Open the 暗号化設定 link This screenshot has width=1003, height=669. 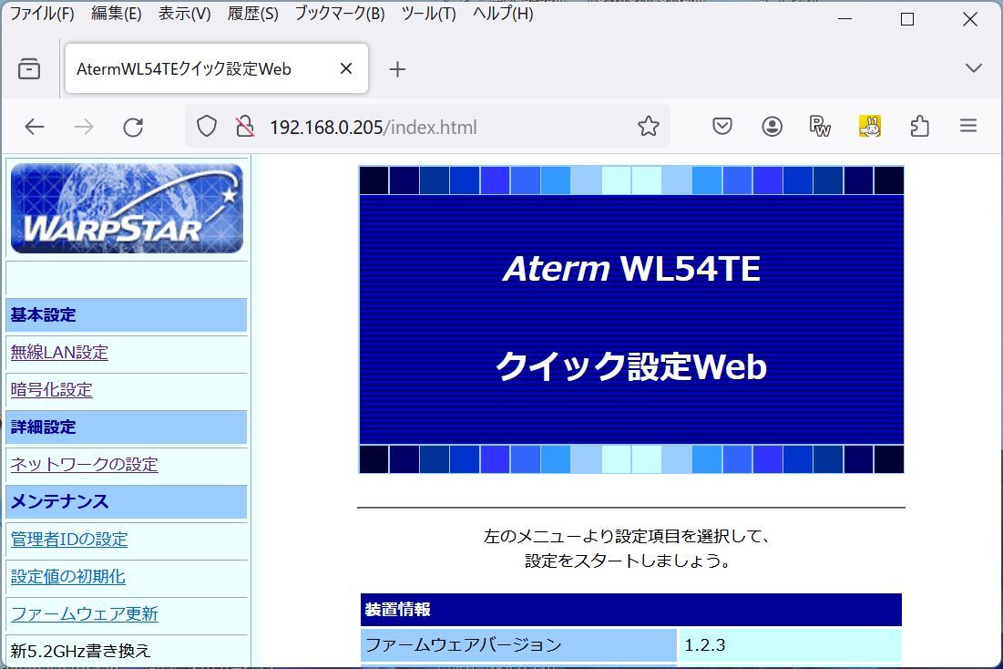[51, 389]
